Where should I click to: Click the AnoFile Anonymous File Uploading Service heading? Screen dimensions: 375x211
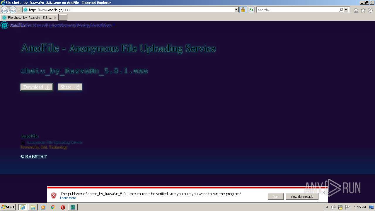coord(118,48)
